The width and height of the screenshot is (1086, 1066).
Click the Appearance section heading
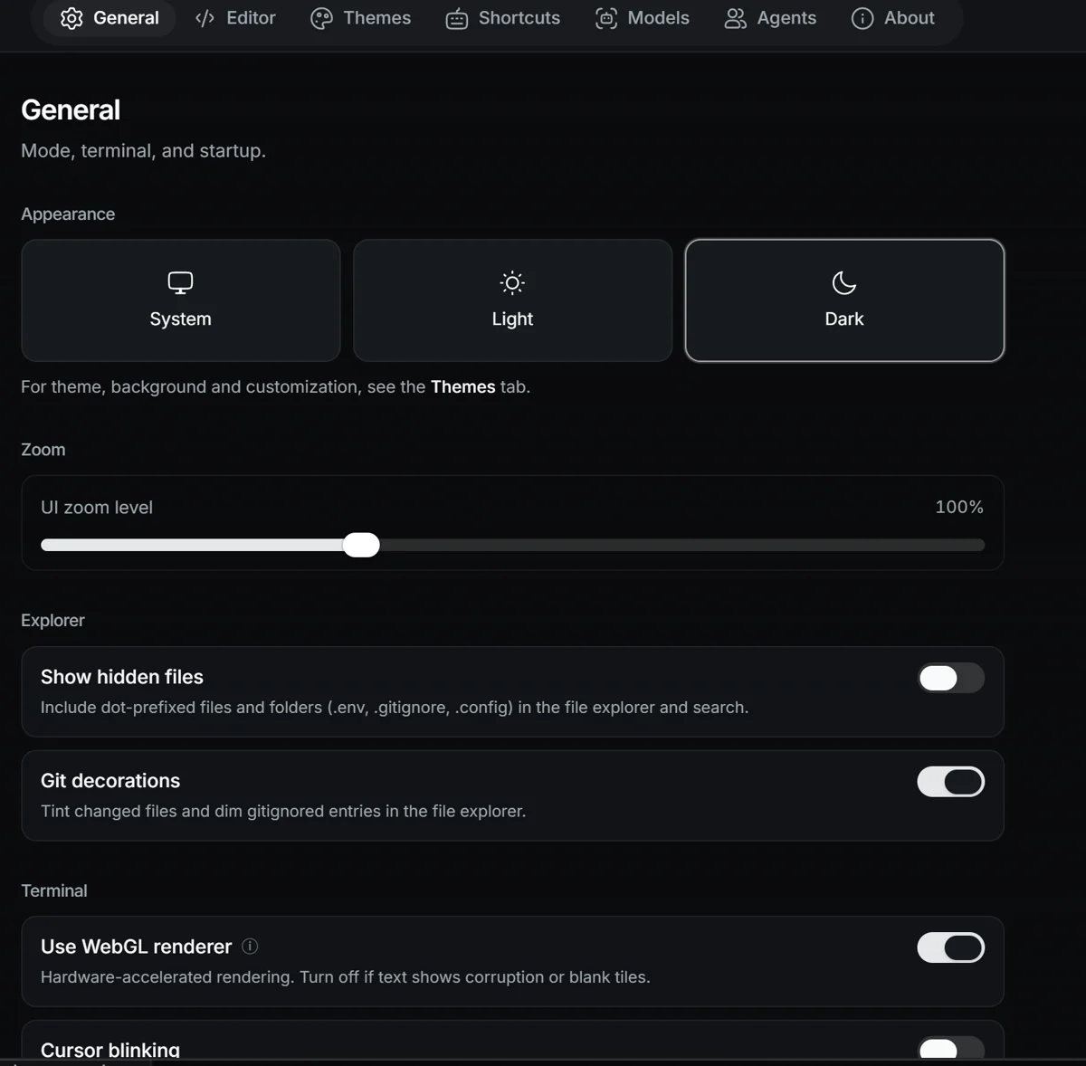click(68, 214)
